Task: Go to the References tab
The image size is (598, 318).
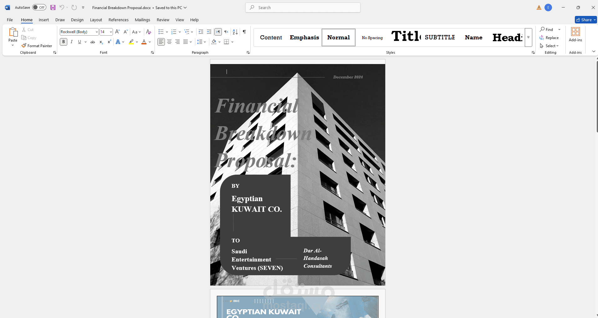Action: [x=119, y=20]
